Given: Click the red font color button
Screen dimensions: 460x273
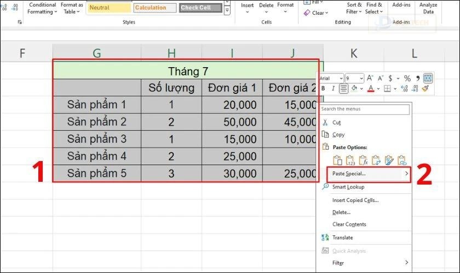Looking at the screenshot, I should pyautogui.click(x=371, y=88).
